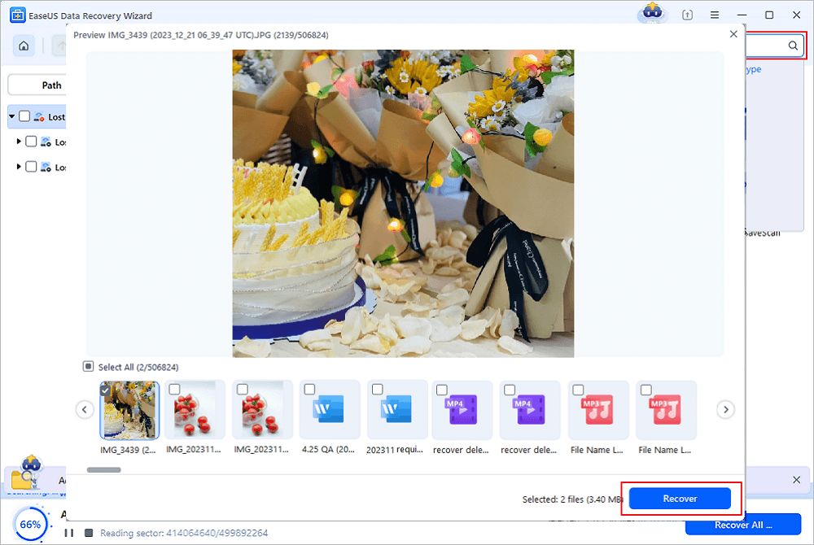814x545 pixels.
Task: Check second recover dele... MP4 checkbox
Action: 510,390
